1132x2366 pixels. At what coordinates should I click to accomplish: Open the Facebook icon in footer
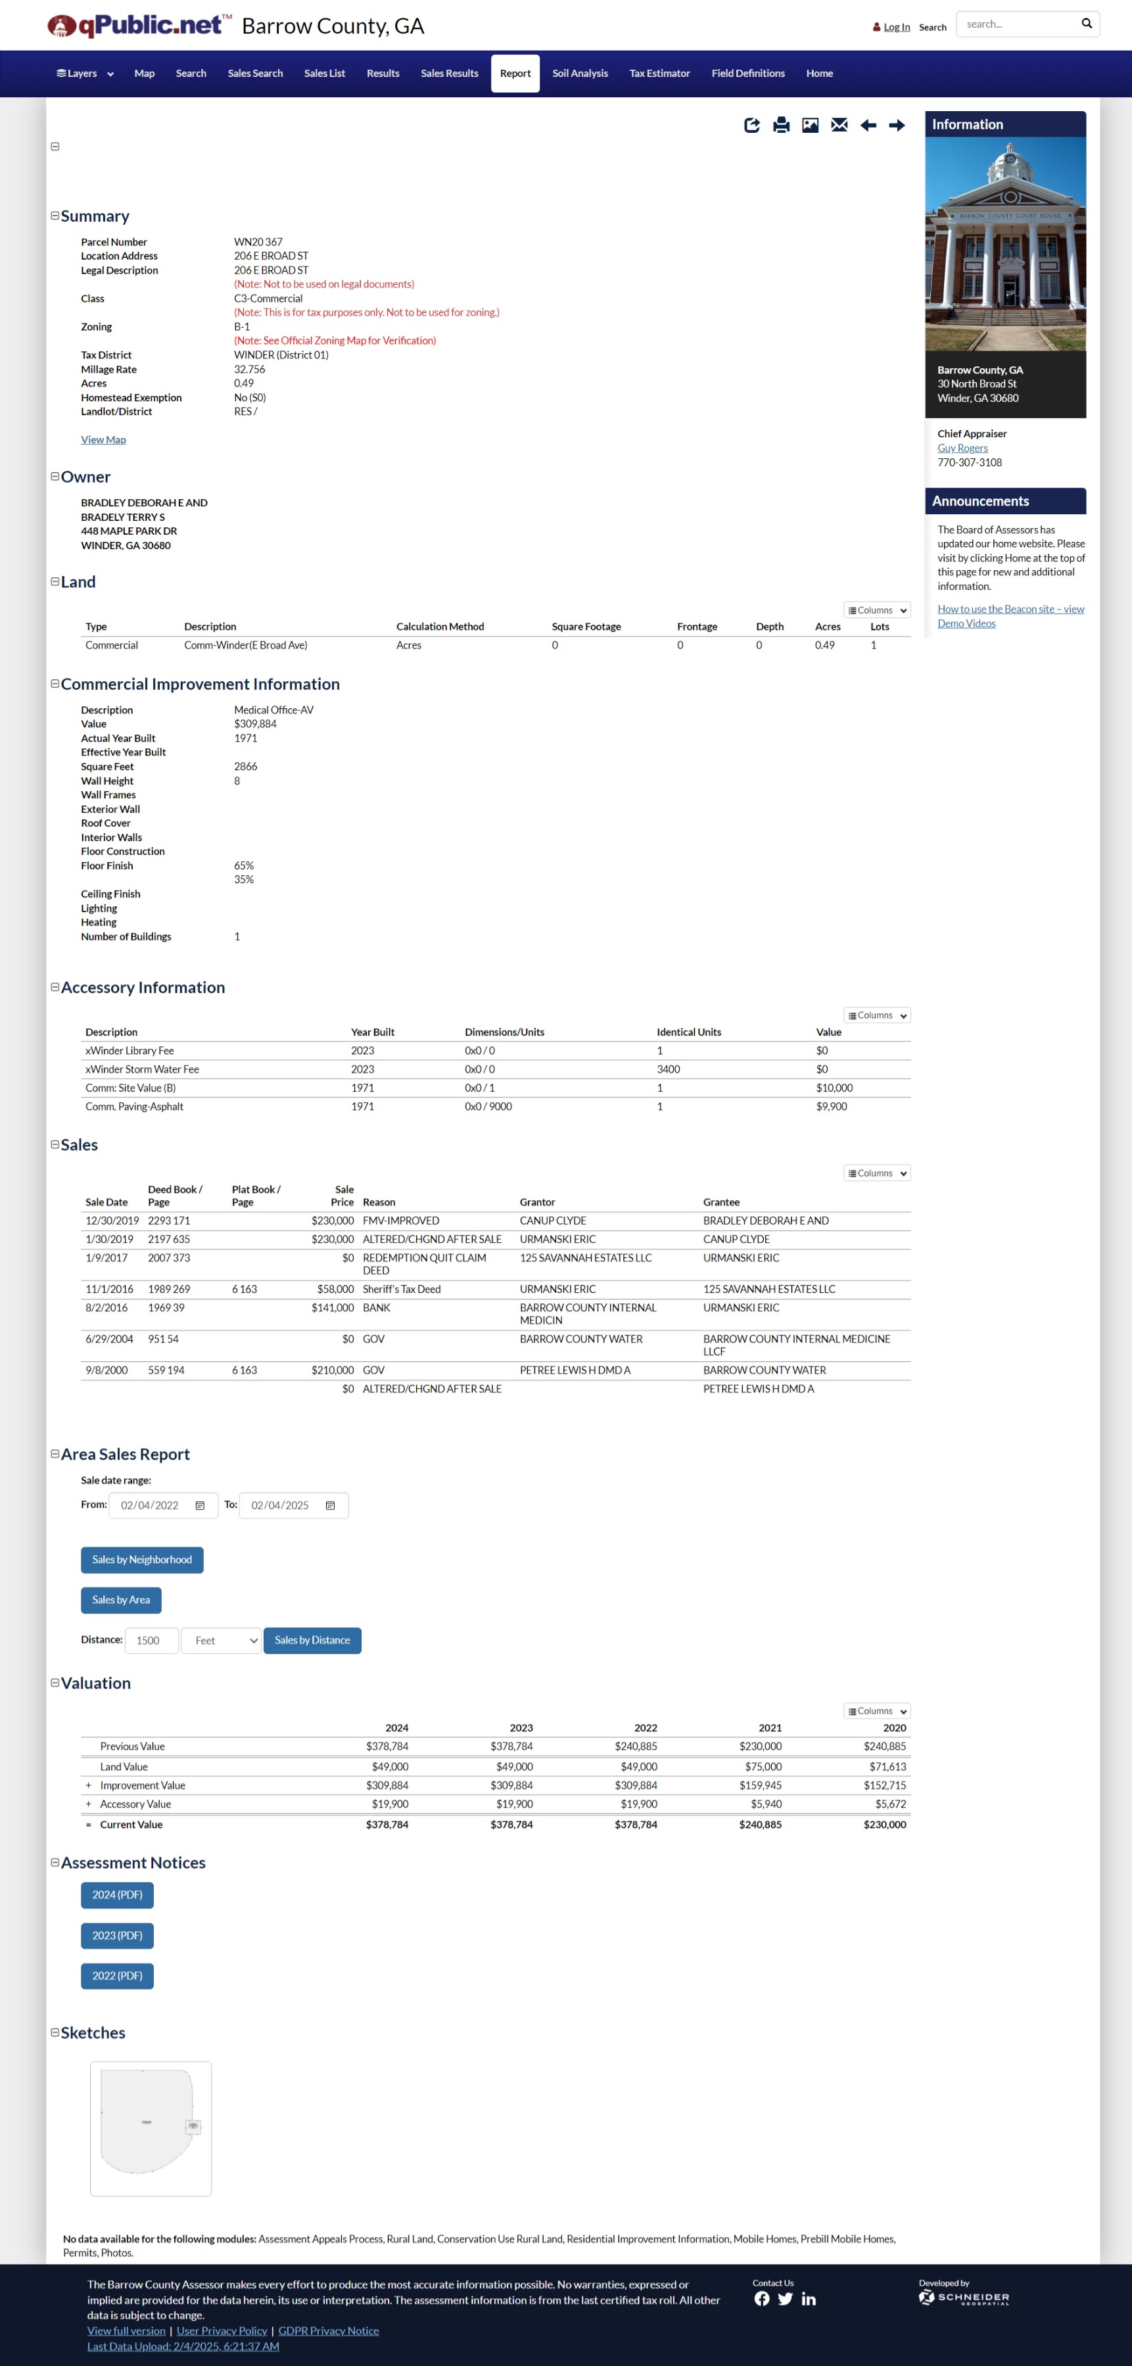761,2299
